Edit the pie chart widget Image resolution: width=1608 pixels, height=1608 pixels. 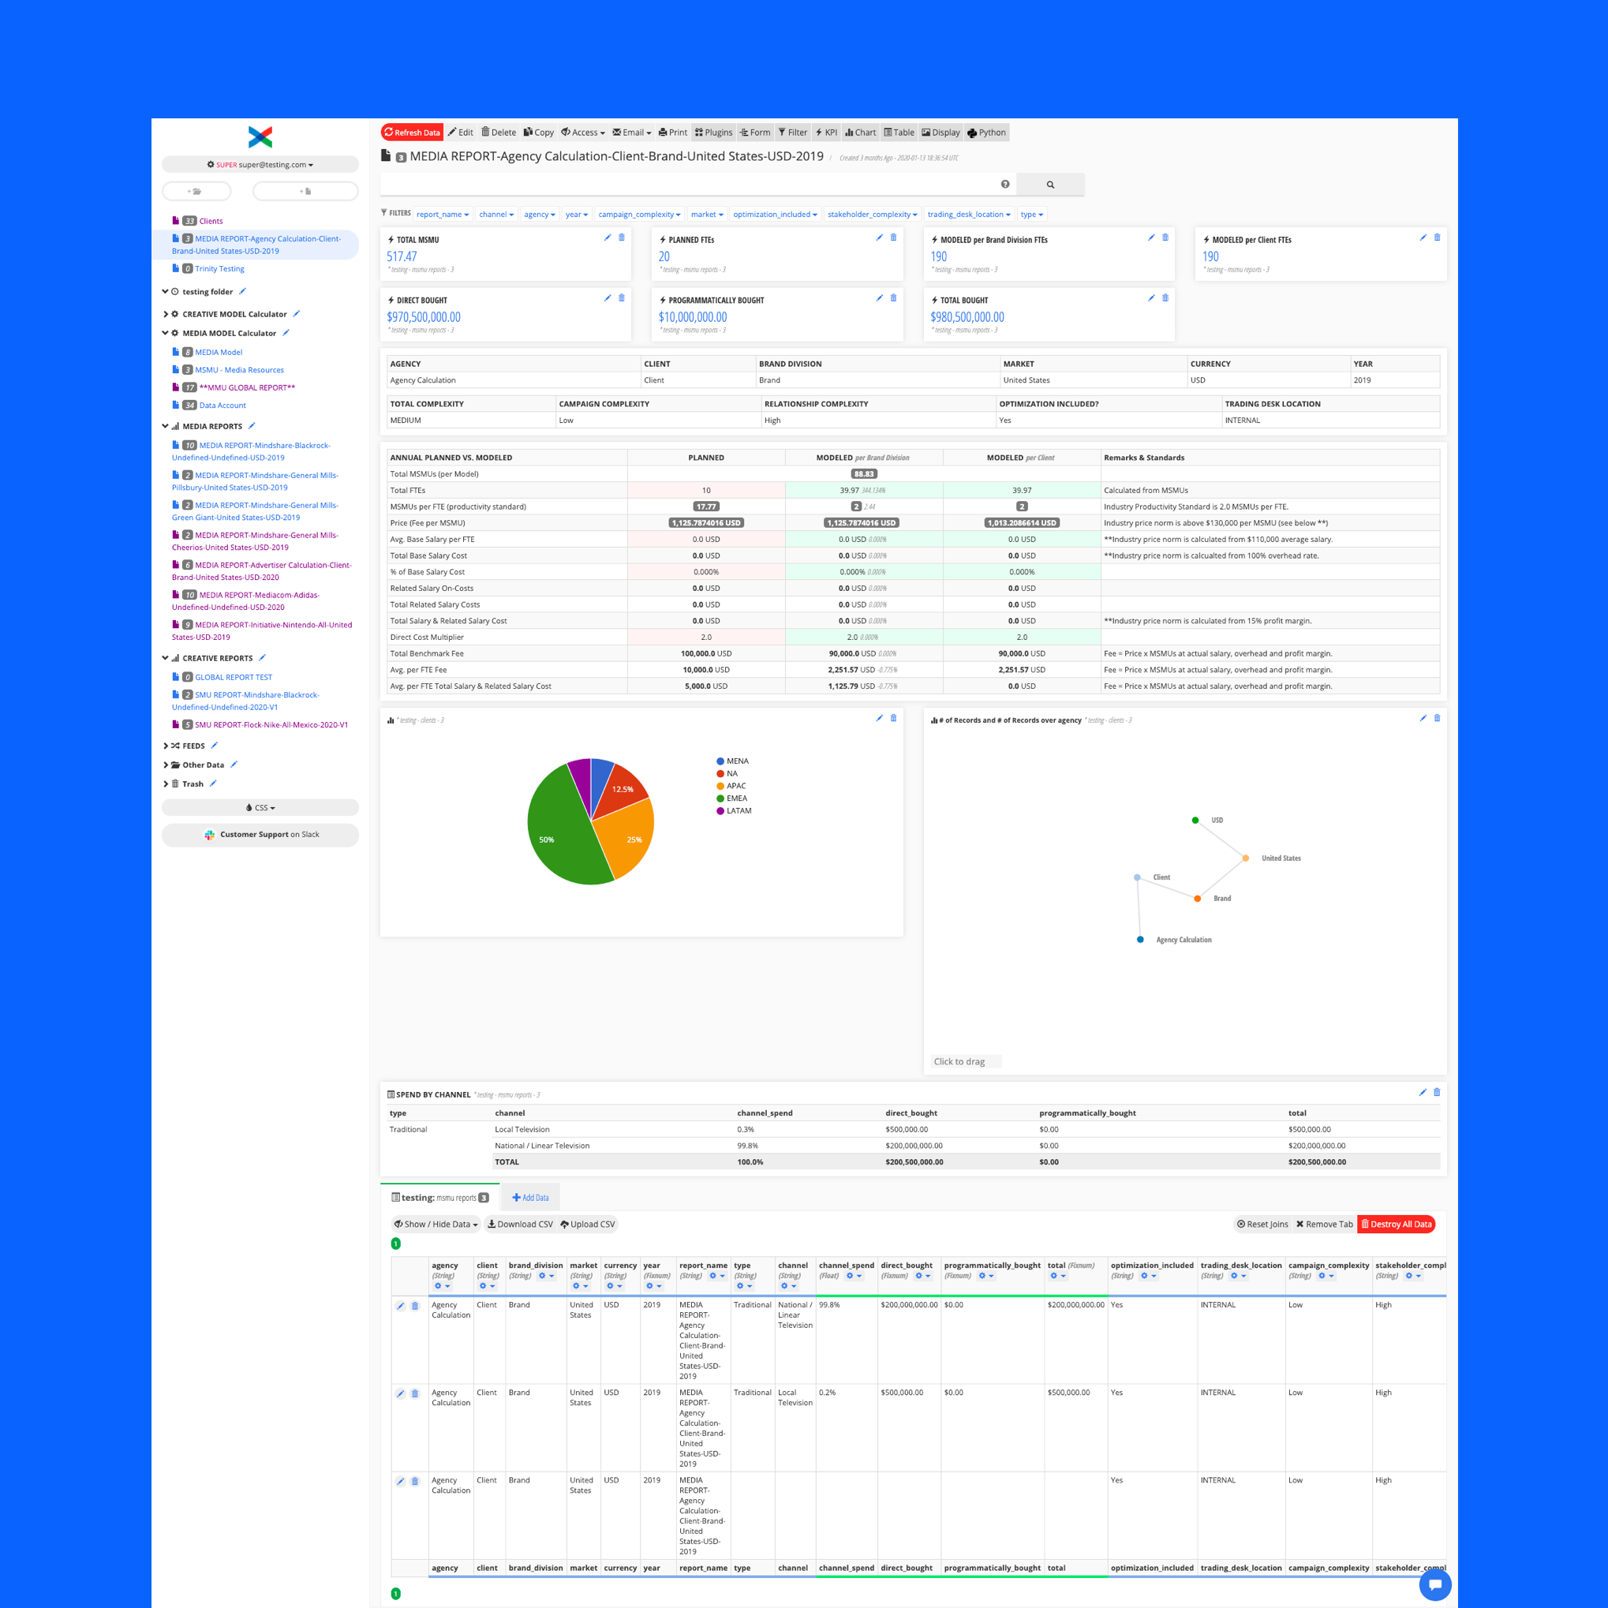tap(879, 718)
